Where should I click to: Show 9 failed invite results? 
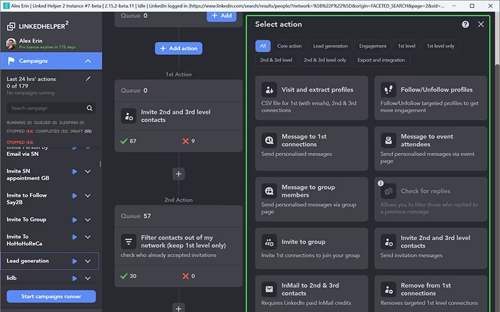(x=189, y=141)
